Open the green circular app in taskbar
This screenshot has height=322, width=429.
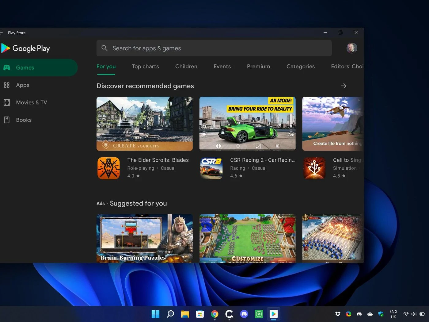(259, 314)
